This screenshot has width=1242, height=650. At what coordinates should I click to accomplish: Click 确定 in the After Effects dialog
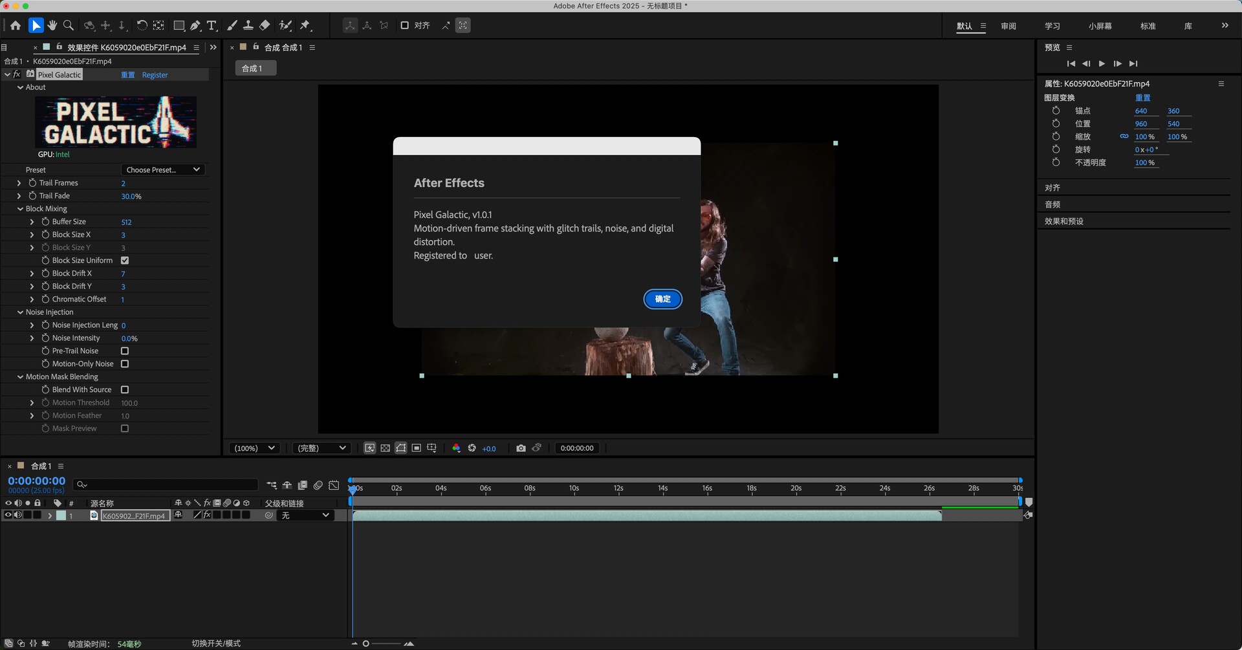[662, 299]
